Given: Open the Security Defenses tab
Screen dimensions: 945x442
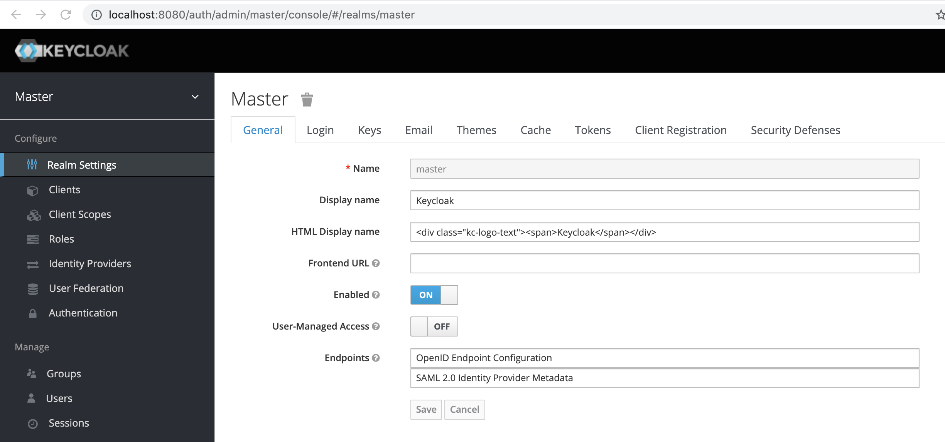Looking at the screenshot, I should click(795, 130).
